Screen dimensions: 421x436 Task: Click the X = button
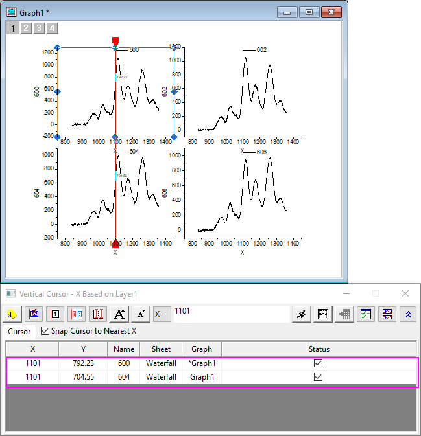click(162, 314)
